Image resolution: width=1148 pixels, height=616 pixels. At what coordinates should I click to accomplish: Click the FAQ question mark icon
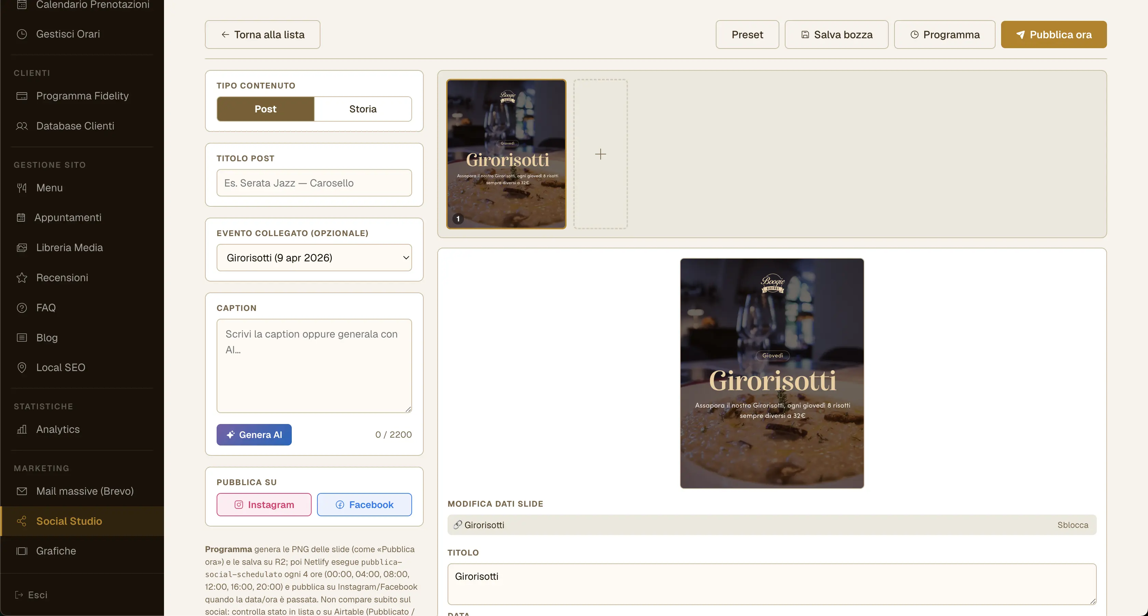coord(22,307)
